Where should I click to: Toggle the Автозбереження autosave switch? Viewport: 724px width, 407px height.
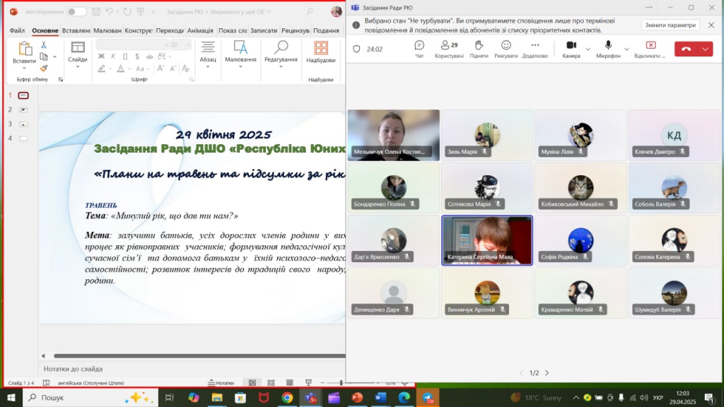(x=76, y=11)
